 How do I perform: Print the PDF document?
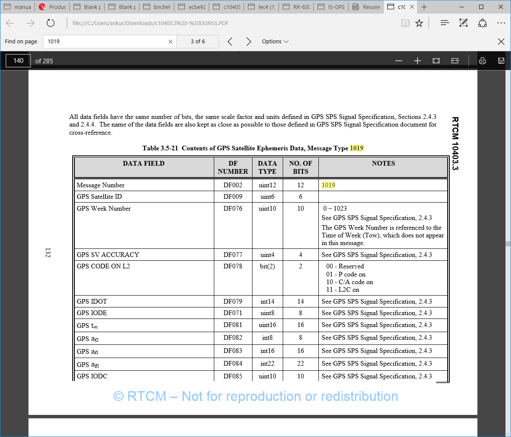tap(483, 61)
